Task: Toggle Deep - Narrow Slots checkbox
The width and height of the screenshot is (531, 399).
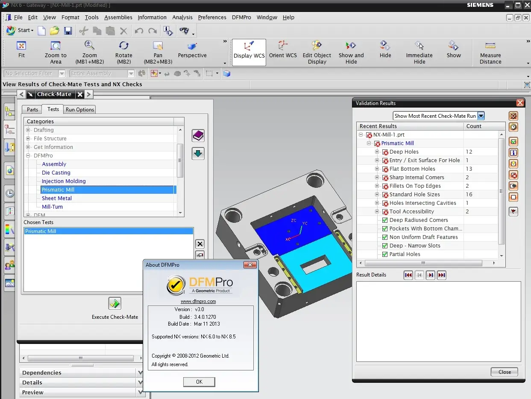Action: point(385,246)
